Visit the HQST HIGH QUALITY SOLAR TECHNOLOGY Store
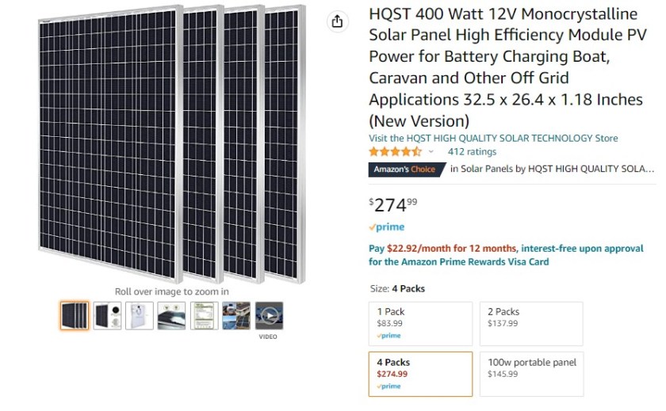 point(493,138)
